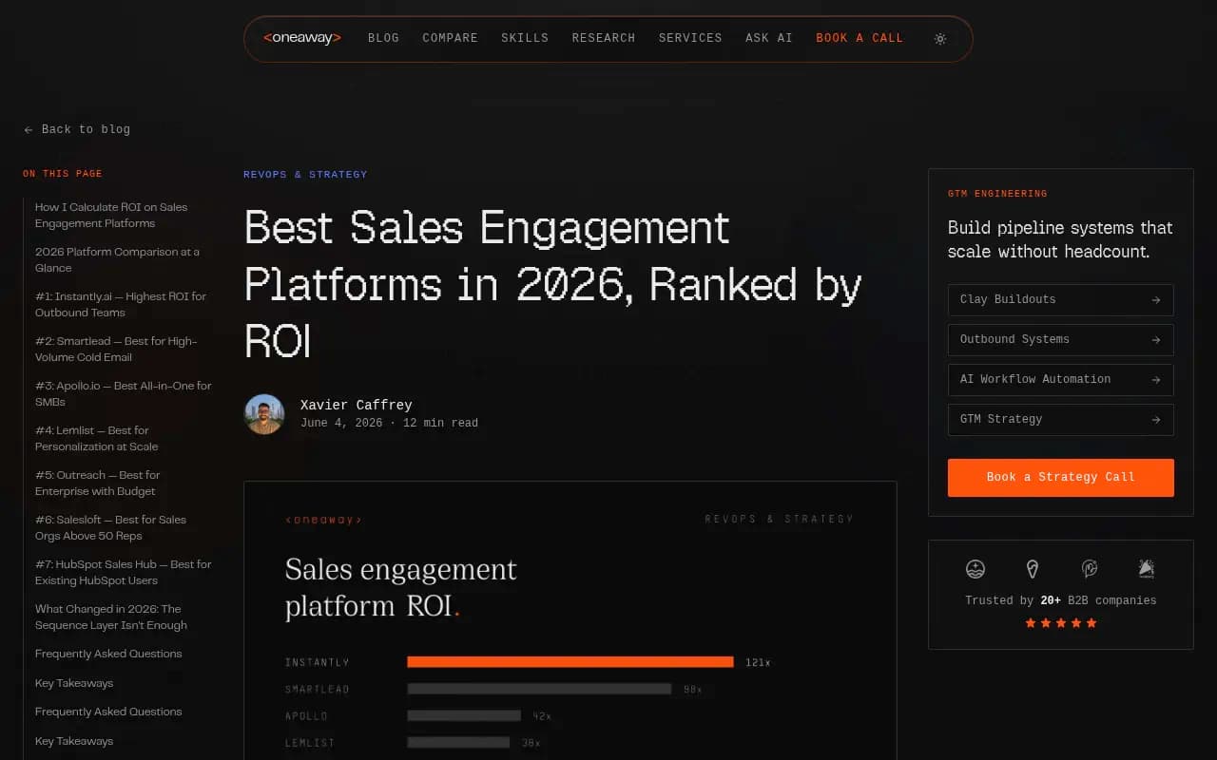Click the Sales engagement platform ROI heading

click(x=401, y=587)
